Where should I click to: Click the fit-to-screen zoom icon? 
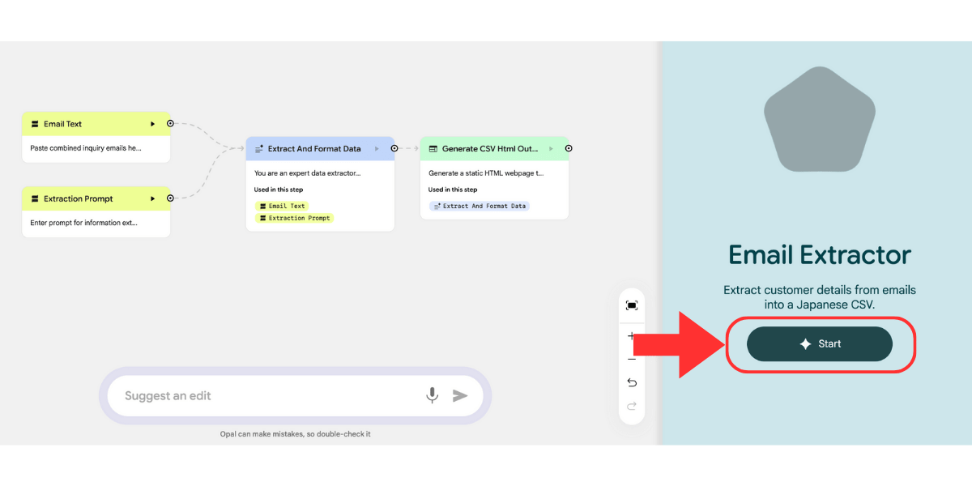632,305
